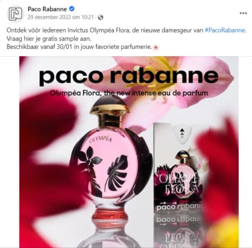Open the Paco Rabanne page name link
This screenshot has width=252, height=248.
[x=47, y=9]
